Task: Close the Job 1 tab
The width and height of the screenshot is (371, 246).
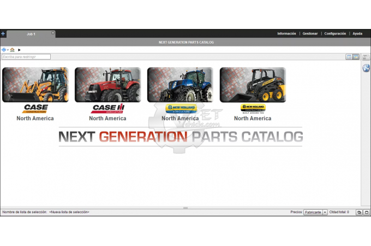Action: coord(53,33)
